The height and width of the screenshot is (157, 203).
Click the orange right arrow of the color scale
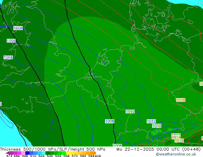pos(95,153)
